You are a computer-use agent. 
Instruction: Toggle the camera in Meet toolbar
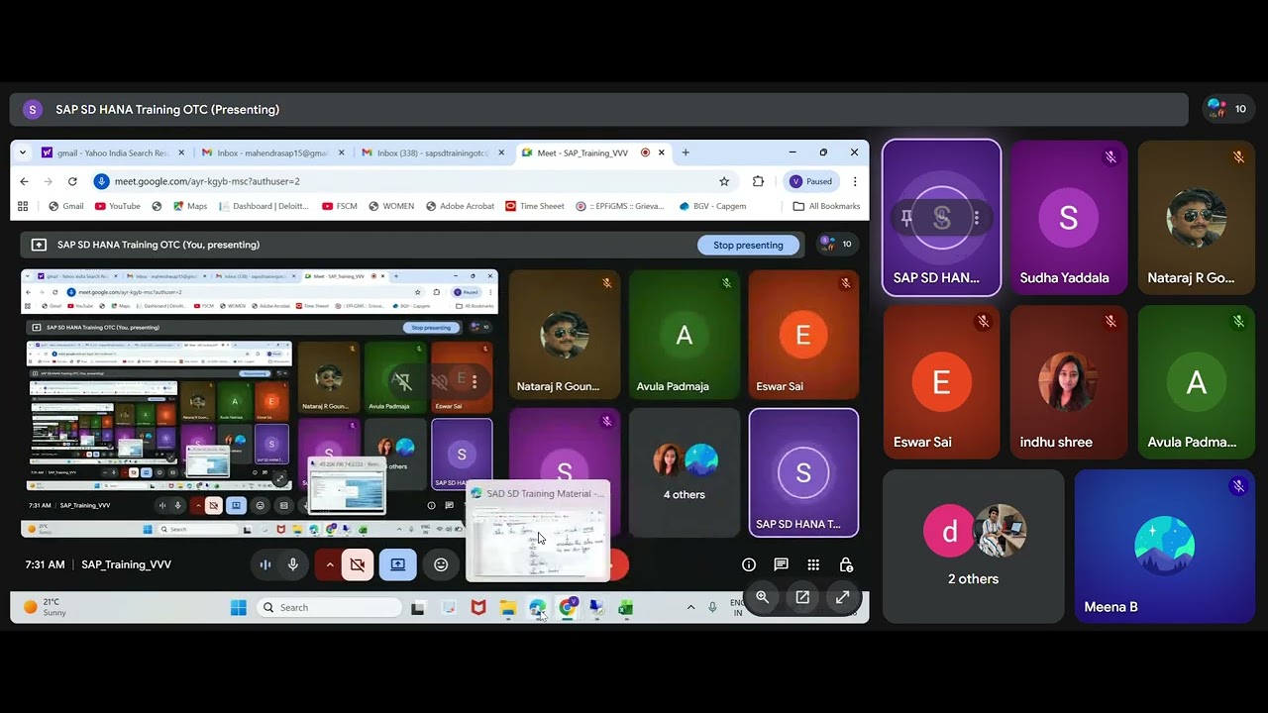pos(358,564)
